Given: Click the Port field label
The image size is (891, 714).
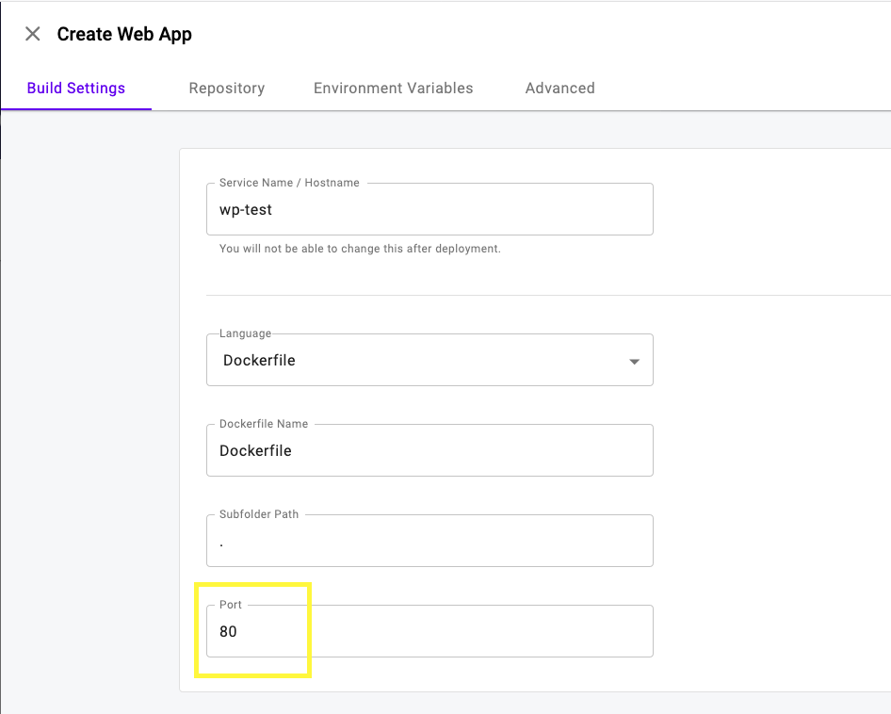Looking at the screenshot, I should tap(231, 605).
